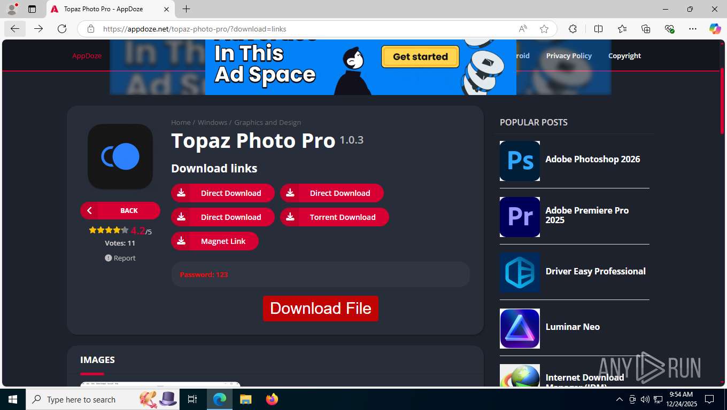Activate Read aloud icon in address bar
The height and width of the screenshot is (410, 727).
pos(523,29)
